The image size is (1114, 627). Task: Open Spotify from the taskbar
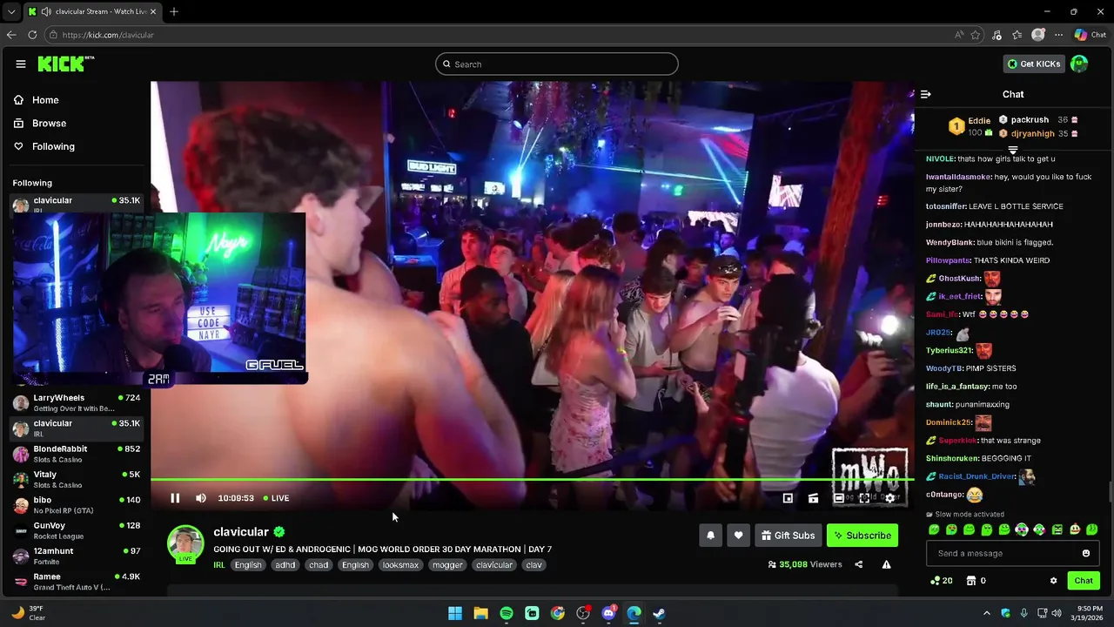pos(507,613)
